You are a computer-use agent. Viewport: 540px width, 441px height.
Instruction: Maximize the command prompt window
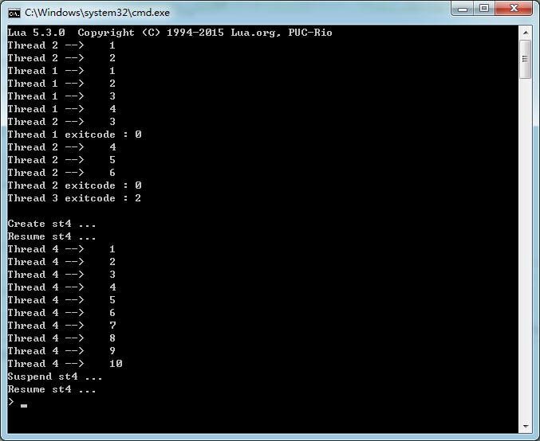point(484,8)
